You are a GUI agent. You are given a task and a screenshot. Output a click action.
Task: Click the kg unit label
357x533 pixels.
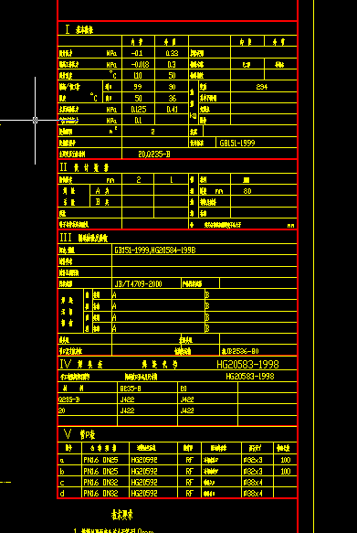[x=193, y=115]
